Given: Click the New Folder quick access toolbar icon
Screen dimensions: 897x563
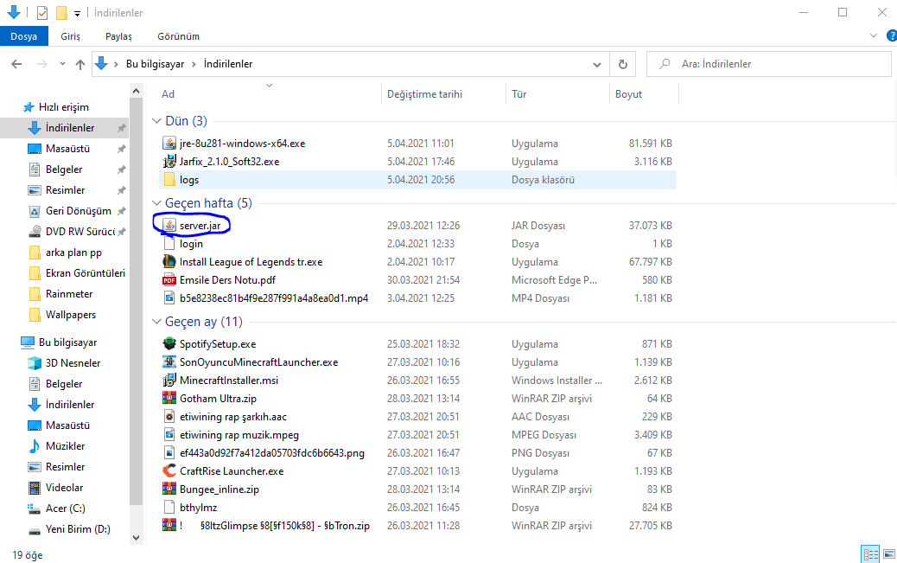Looking at the screenshot, I should click(61, 13).
